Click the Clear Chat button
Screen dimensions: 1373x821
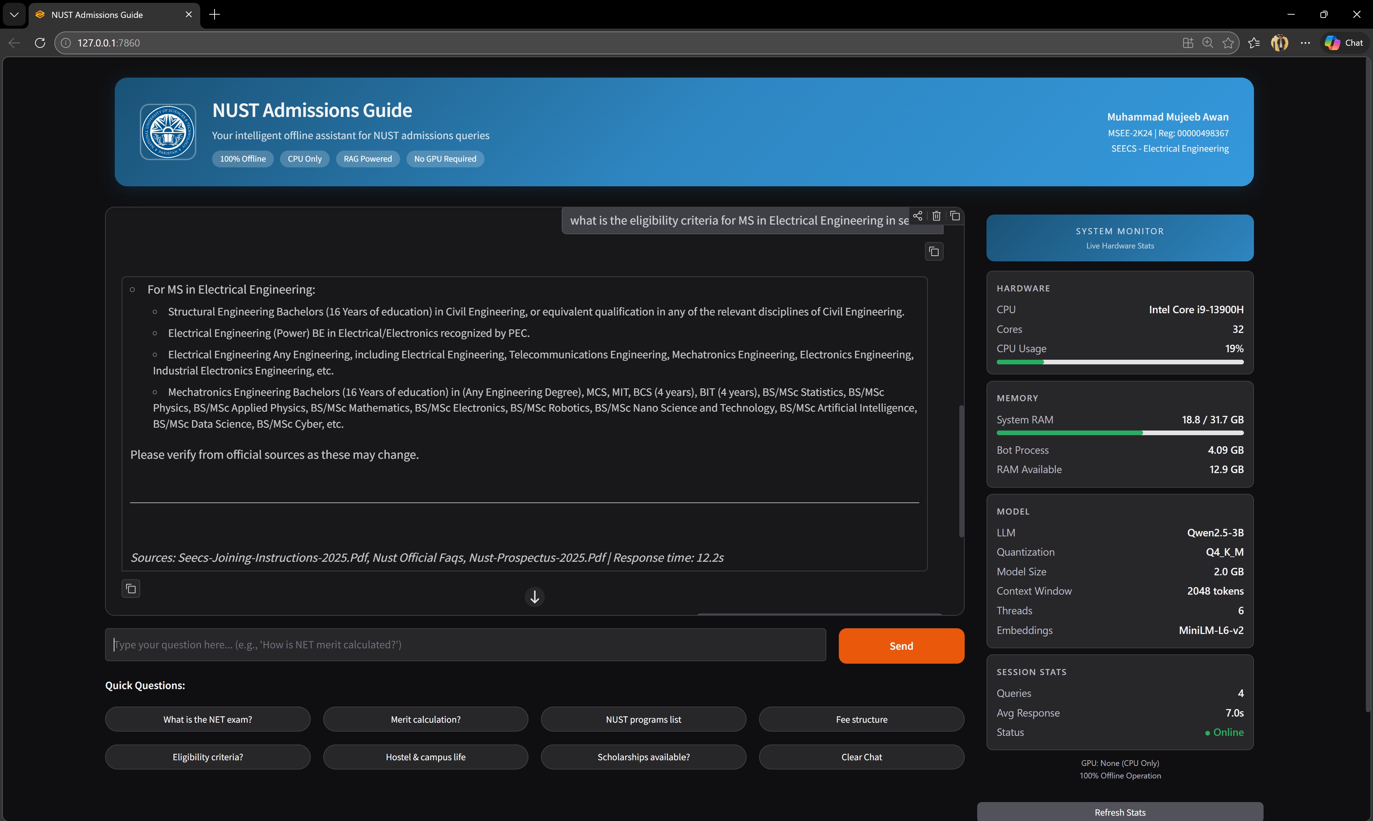point(861,757)
